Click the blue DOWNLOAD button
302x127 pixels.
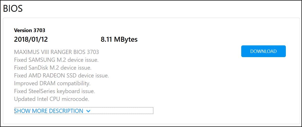coord(263,51)
